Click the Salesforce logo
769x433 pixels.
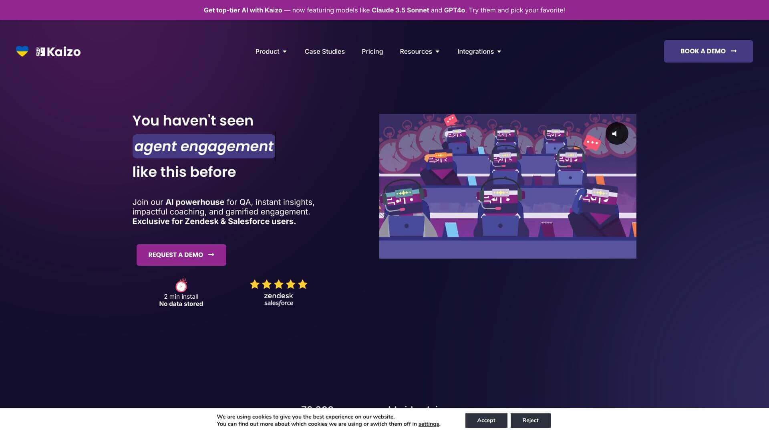pyautogui.click(x=278, y=303)
